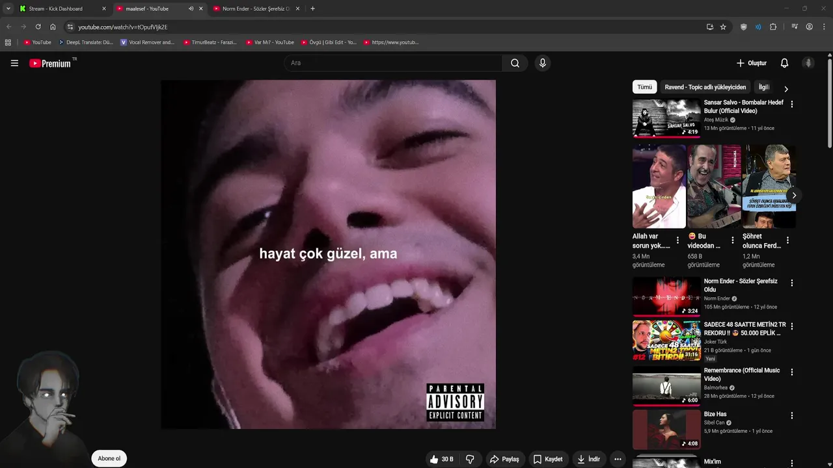
Task: Open DeepL Translate bookmark
Action: (x=85, y=42)
